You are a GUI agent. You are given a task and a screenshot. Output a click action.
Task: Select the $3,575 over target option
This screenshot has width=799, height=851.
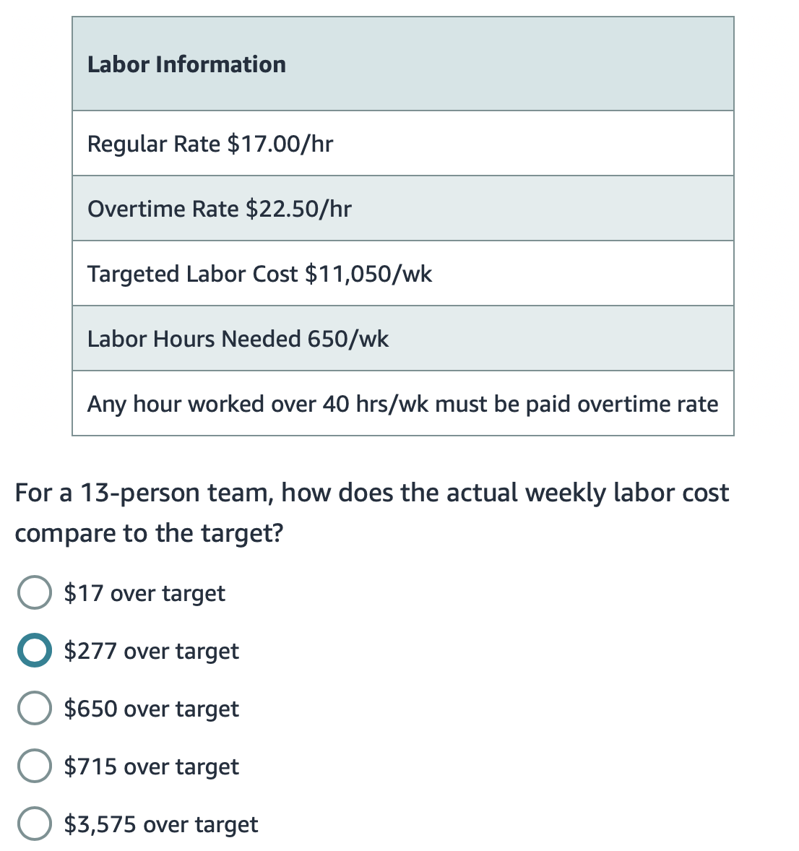(34, 824)
